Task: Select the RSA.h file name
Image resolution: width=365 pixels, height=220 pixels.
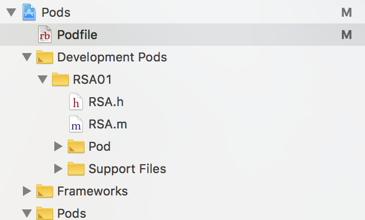Action: tap(106, 102)
